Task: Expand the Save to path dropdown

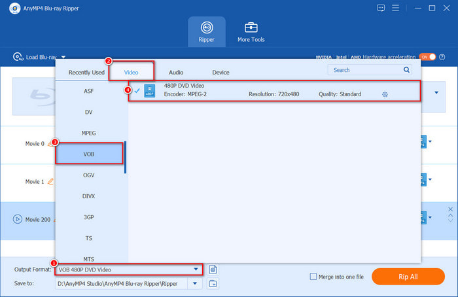Action: (195, 283)
